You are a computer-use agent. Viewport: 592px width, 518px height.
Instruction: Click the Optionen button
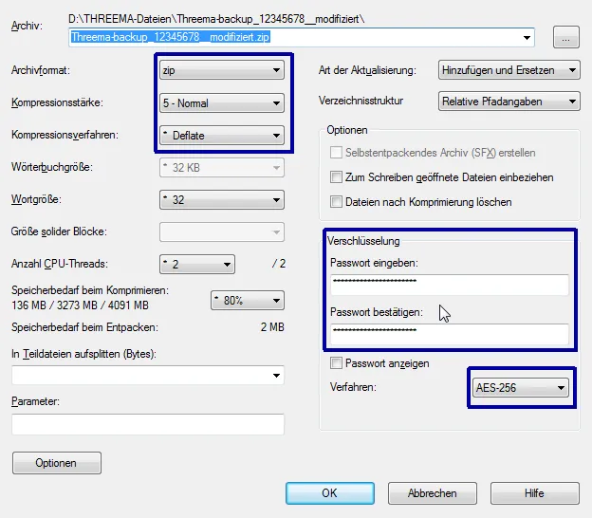tap(56, 463)
